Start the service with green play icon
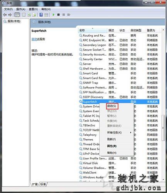The image size is (167, 193). tap(54, 15)
